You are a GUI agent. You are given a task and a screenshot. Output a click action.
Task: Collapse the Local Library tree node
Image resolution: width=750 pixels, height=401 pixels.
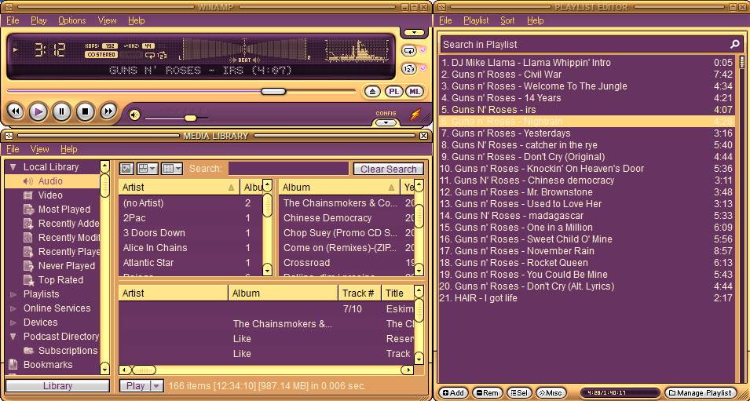pyautogui.click(x=13, y=167)
